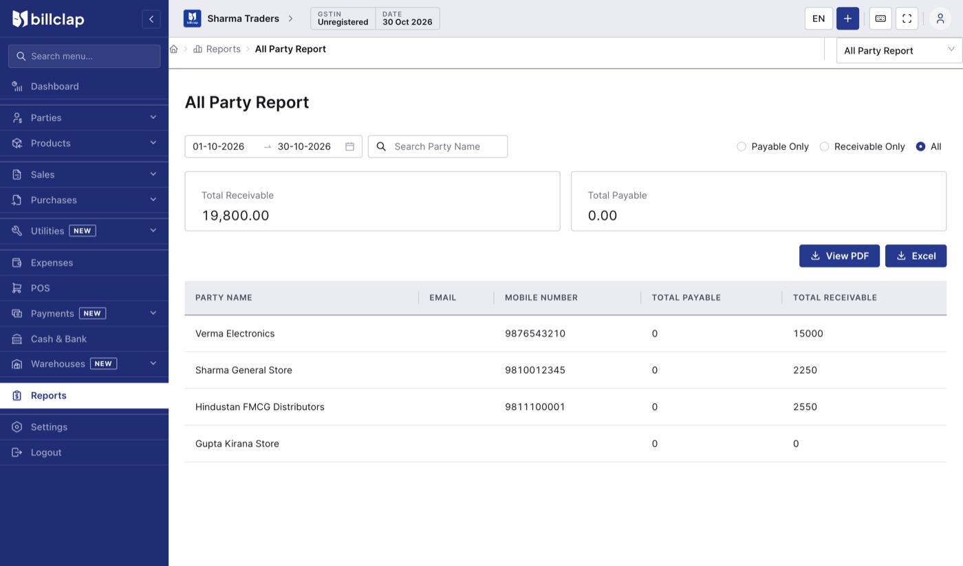This screenshot has height=566, width=963.
Task: Focus the Search Party Name field
Action: coord(437,146)
